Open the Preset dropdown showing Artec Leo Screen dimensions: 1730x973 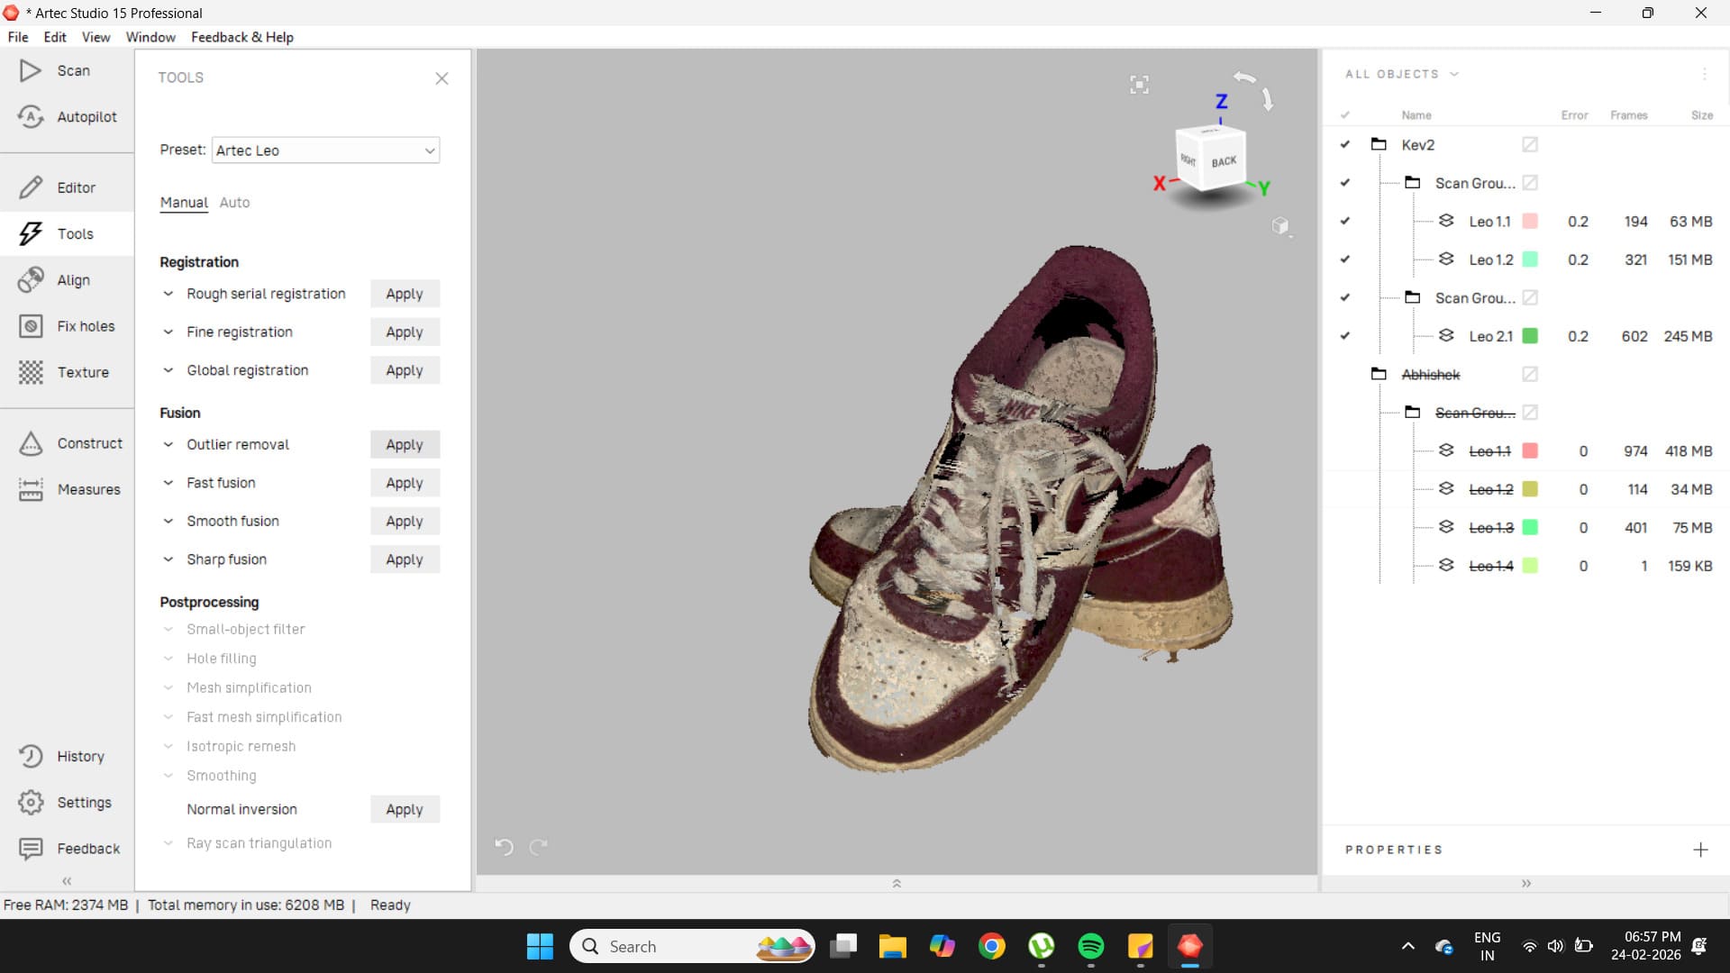pyautogui.click(x=325, y=150)
